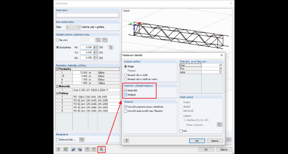Click the truss preview graphic TSS01
This screenshot has width=288, height=154.
click(178, 35)
